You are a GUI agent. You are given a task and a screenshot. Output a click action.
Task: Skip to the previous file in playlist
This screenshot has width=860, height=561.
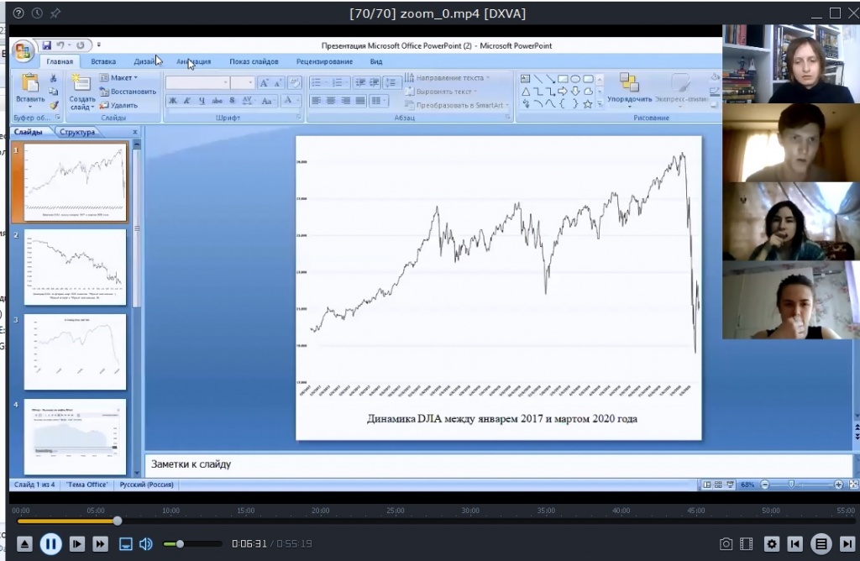point(795,543)
